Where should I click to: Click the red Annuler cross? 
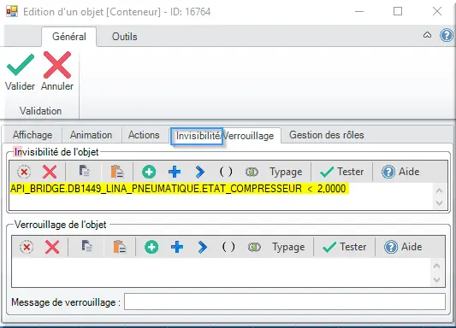(x=57, y=65)
